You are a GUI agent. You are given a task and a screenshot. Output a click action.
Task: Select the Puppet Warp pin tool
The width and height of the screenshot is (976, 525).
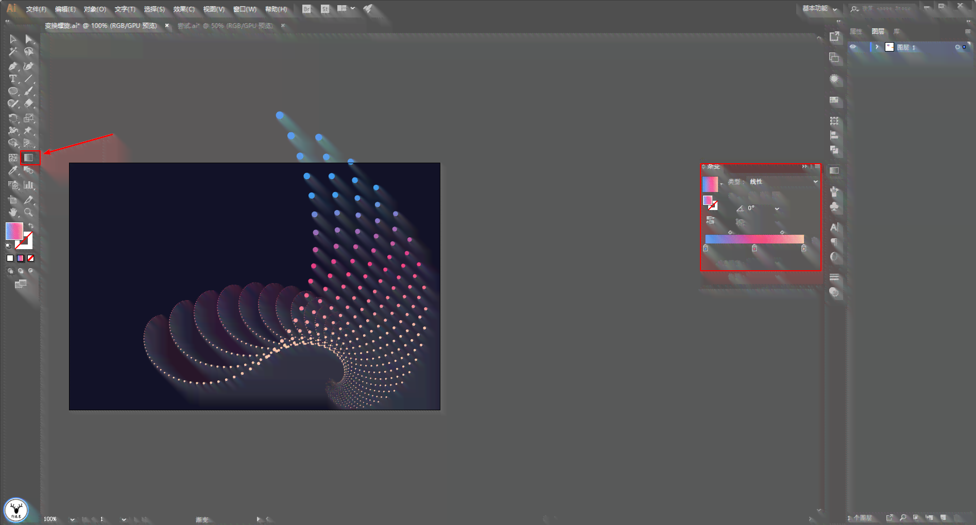coord(29,131)
